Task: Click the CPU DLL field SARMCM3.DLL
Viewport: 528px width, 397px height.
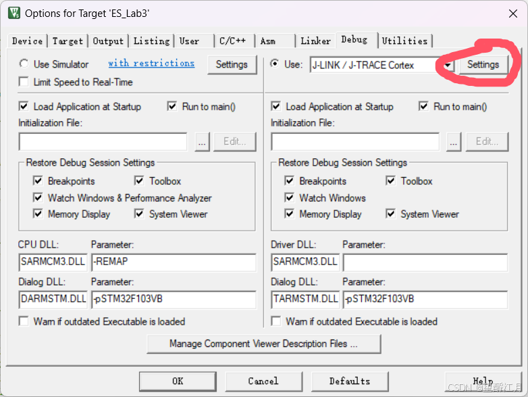Action: [x=53, y=262]
